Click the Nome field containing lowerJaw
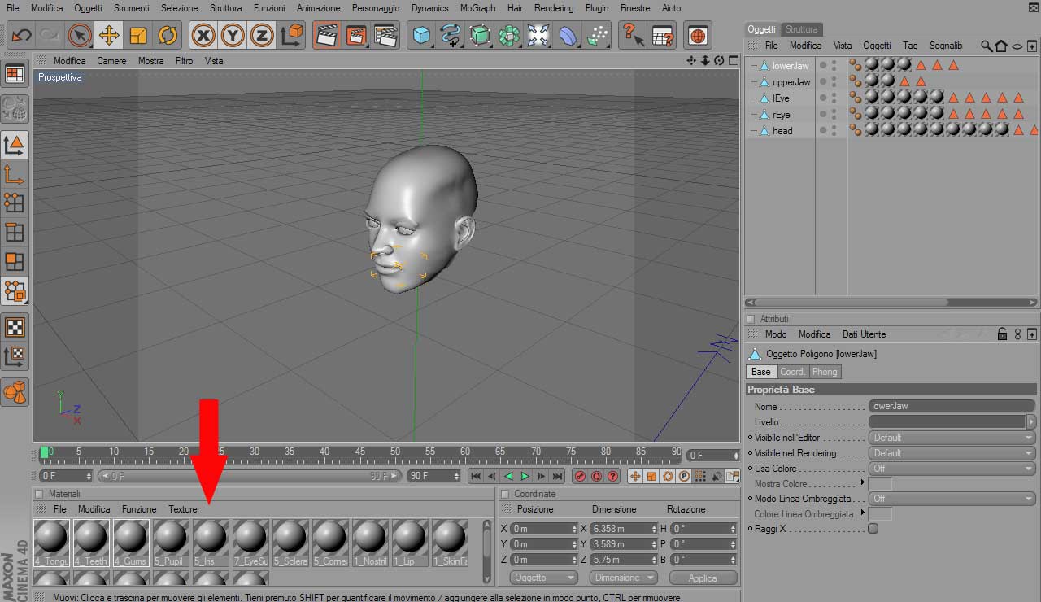This screenshot has height=602, width=1041. 952,406
